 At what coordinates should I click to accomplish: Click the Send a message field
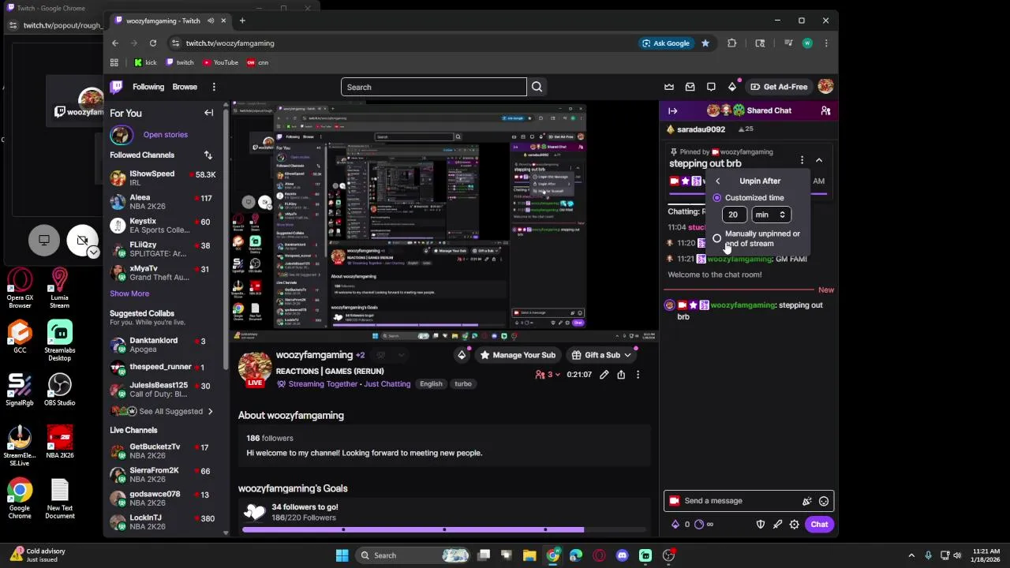pos(748,501)
